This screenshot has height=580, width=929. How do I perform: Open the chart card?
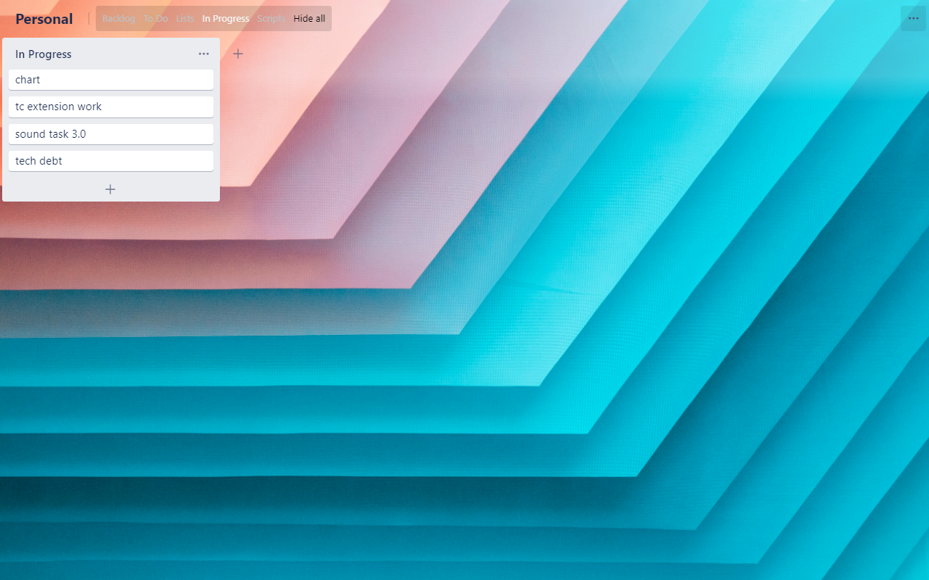click(111, 80)
